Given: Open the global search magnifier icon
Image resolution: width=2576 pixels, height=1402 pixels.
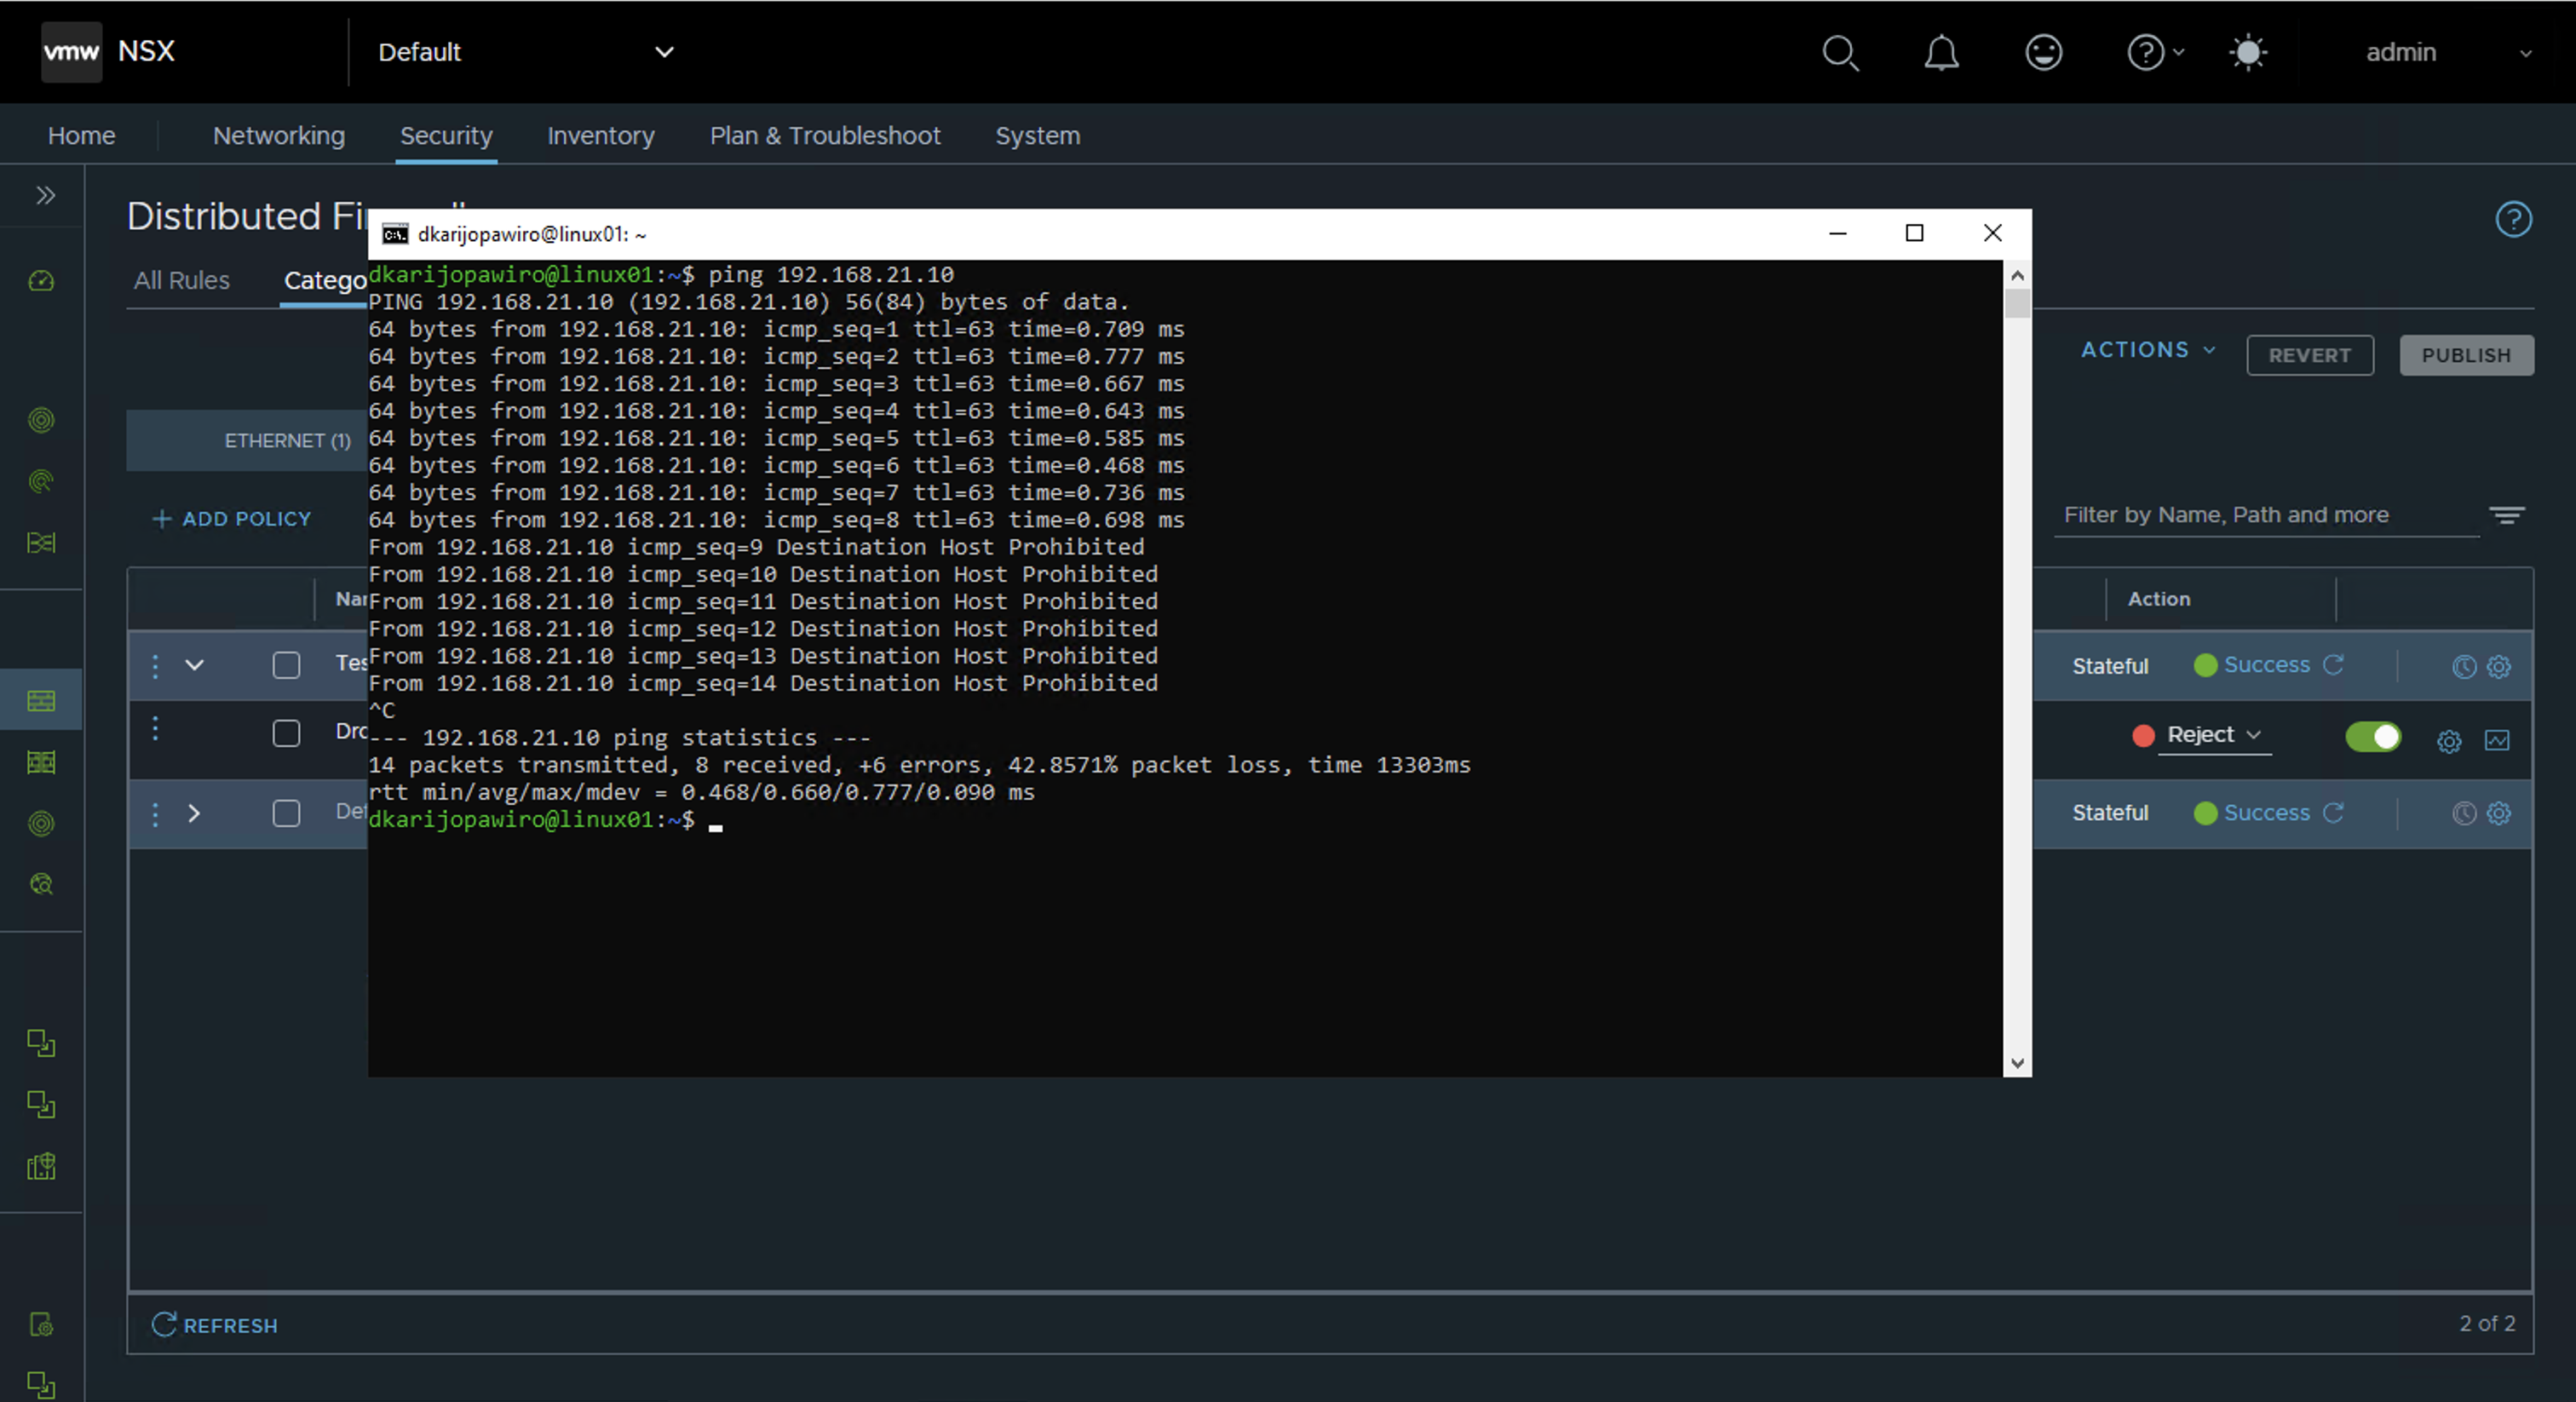Looking at the screenshot, I should pos(1840,53).
